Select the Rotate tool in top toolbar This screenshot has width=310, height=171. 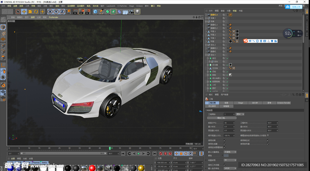(x=36, y=12)
